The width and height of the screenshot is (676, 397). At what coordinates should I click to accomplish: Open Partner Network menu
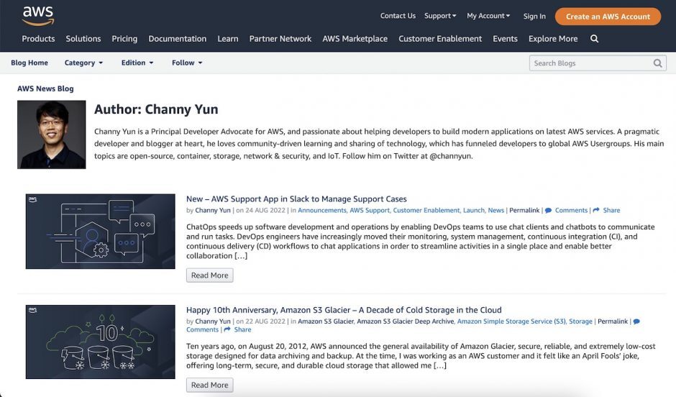click(280, 39)
